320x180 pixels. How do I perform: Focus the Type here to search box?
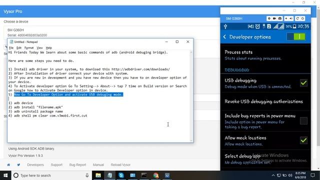51,175
